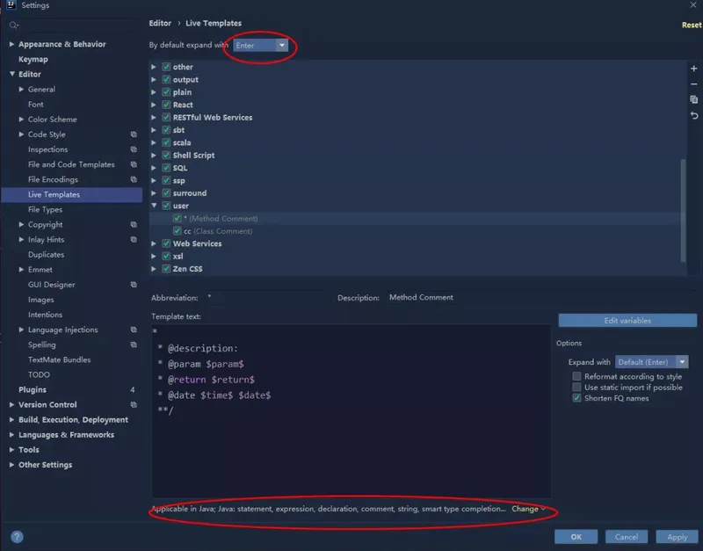Expand Appearance & Behavior settings section
The image size is (703, 551).
[x=11, y=44]
